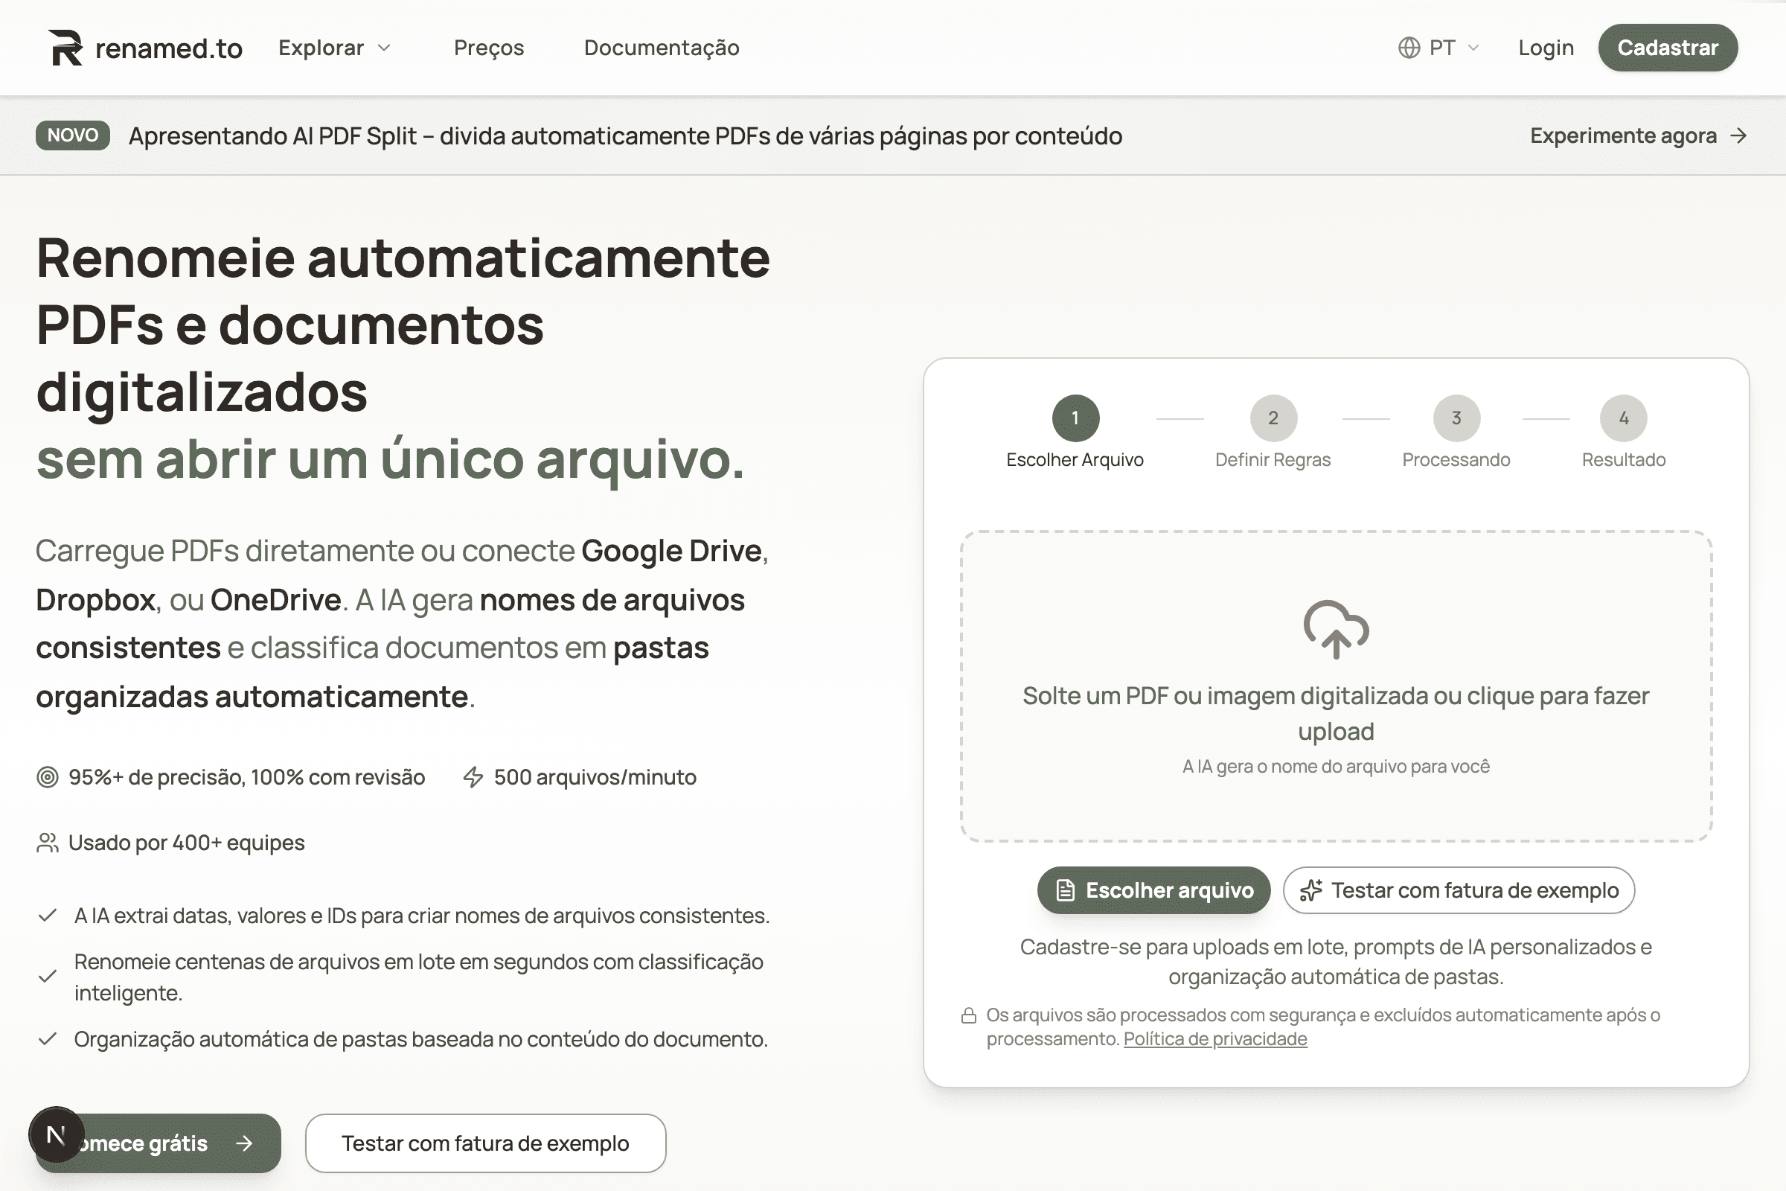Click the lock icon near privacy note
The height and width of the screenshot is (1191, 1786).
coord(970,1014)
